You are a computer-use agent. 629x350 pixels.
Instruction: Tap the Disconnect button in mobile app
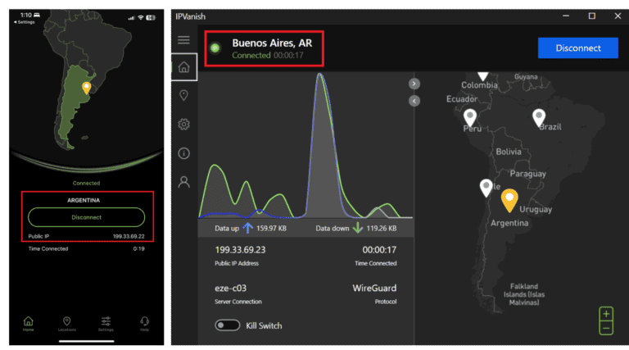pos(86,217)
